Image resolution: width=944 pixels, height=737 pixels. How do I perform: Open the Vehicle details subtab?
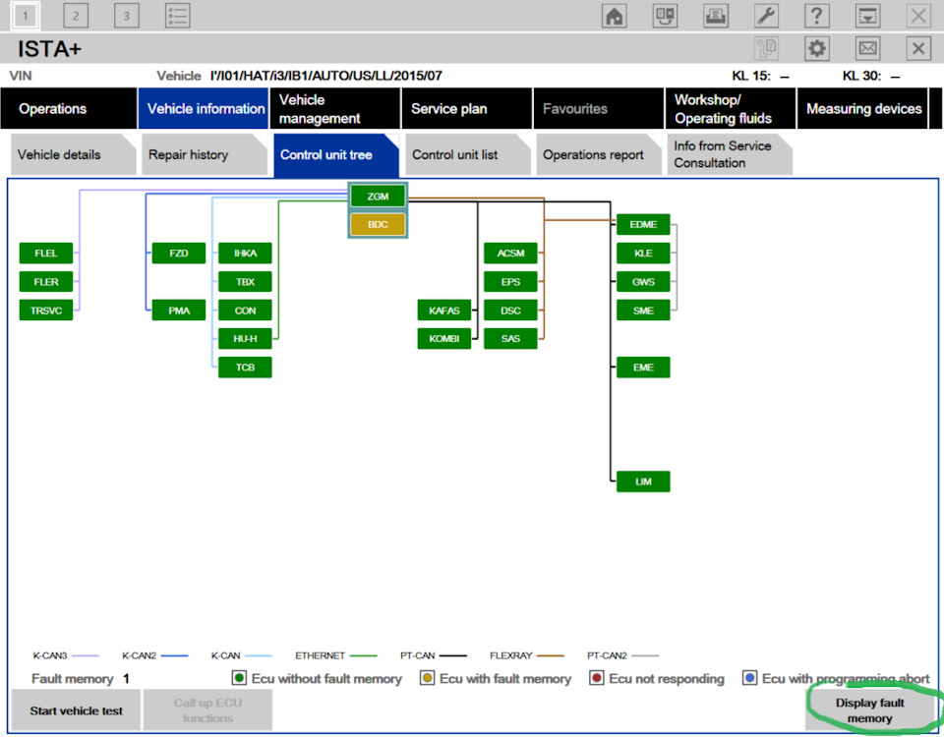[x=74, y=154]
